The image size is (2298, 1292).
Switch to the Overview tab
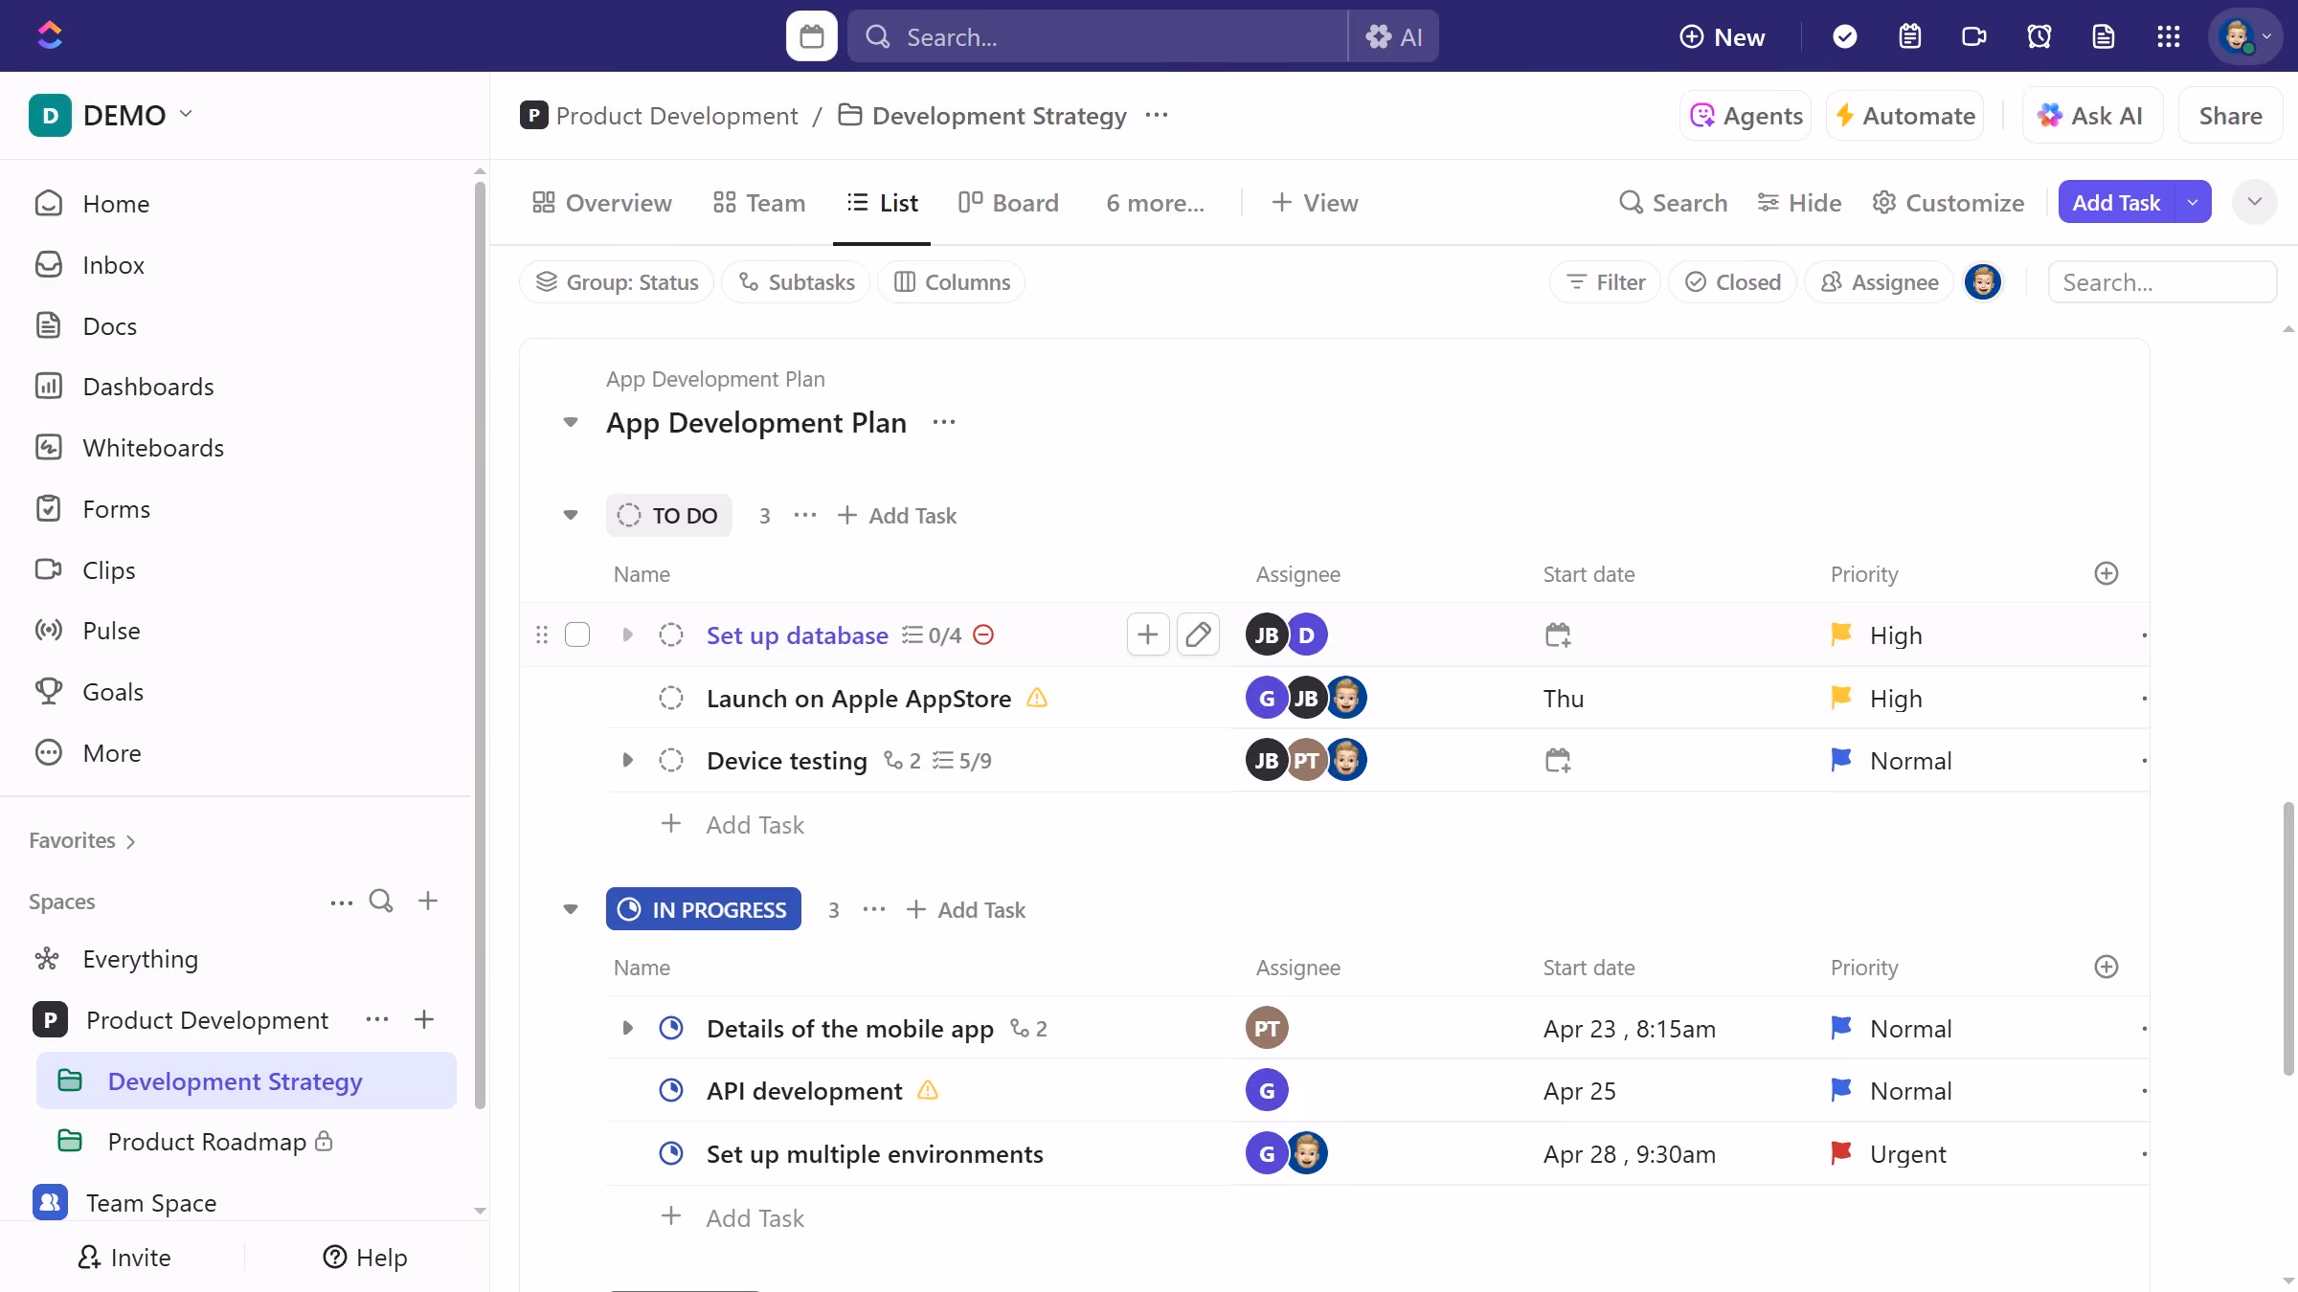[602, 203]
